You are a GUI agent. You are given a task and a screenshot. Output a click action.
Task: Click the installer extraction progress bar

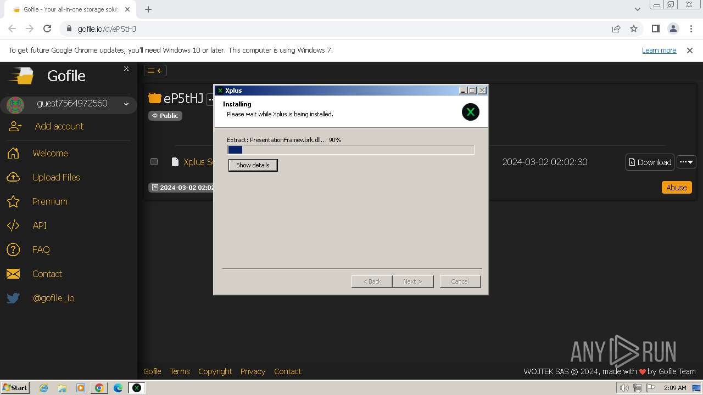point(351,150)
